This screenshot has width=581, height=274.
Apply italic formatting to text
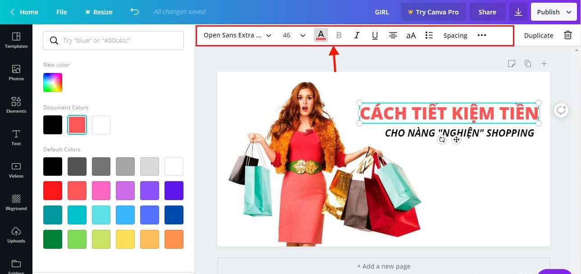[357, 35]
